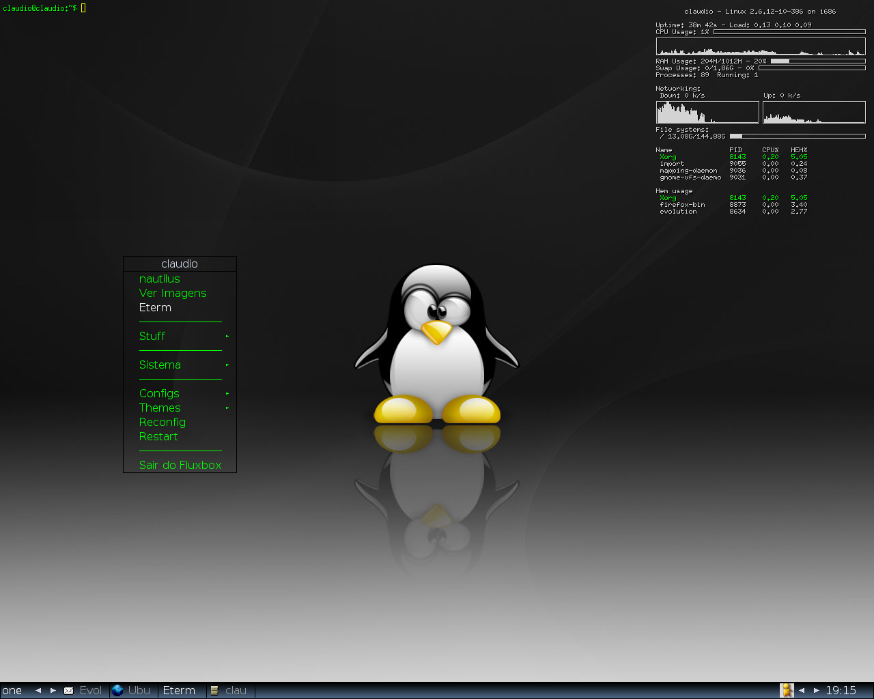
Task: Switch to the clau file manager taskbar entry
Action: coord(231,690)
